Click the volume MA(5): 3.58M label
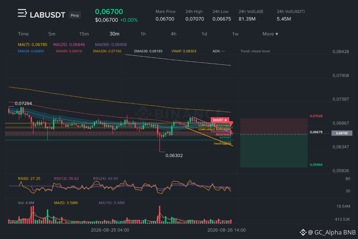The image size is (358, 239). (x=66, y=203)
